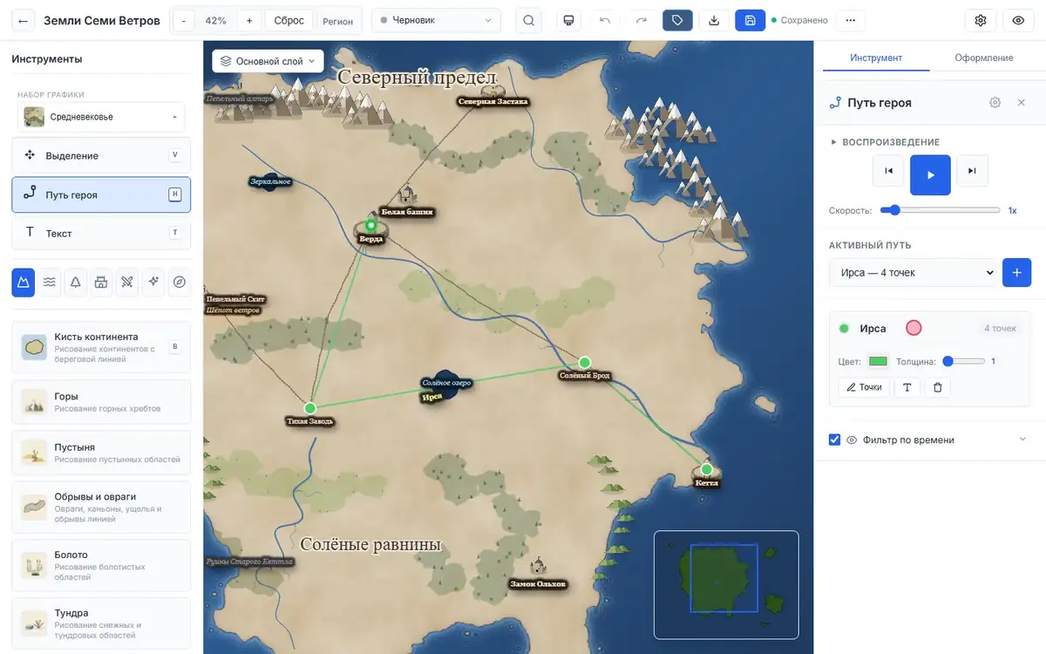Add a new path with plus button

tap(1017, 273)
